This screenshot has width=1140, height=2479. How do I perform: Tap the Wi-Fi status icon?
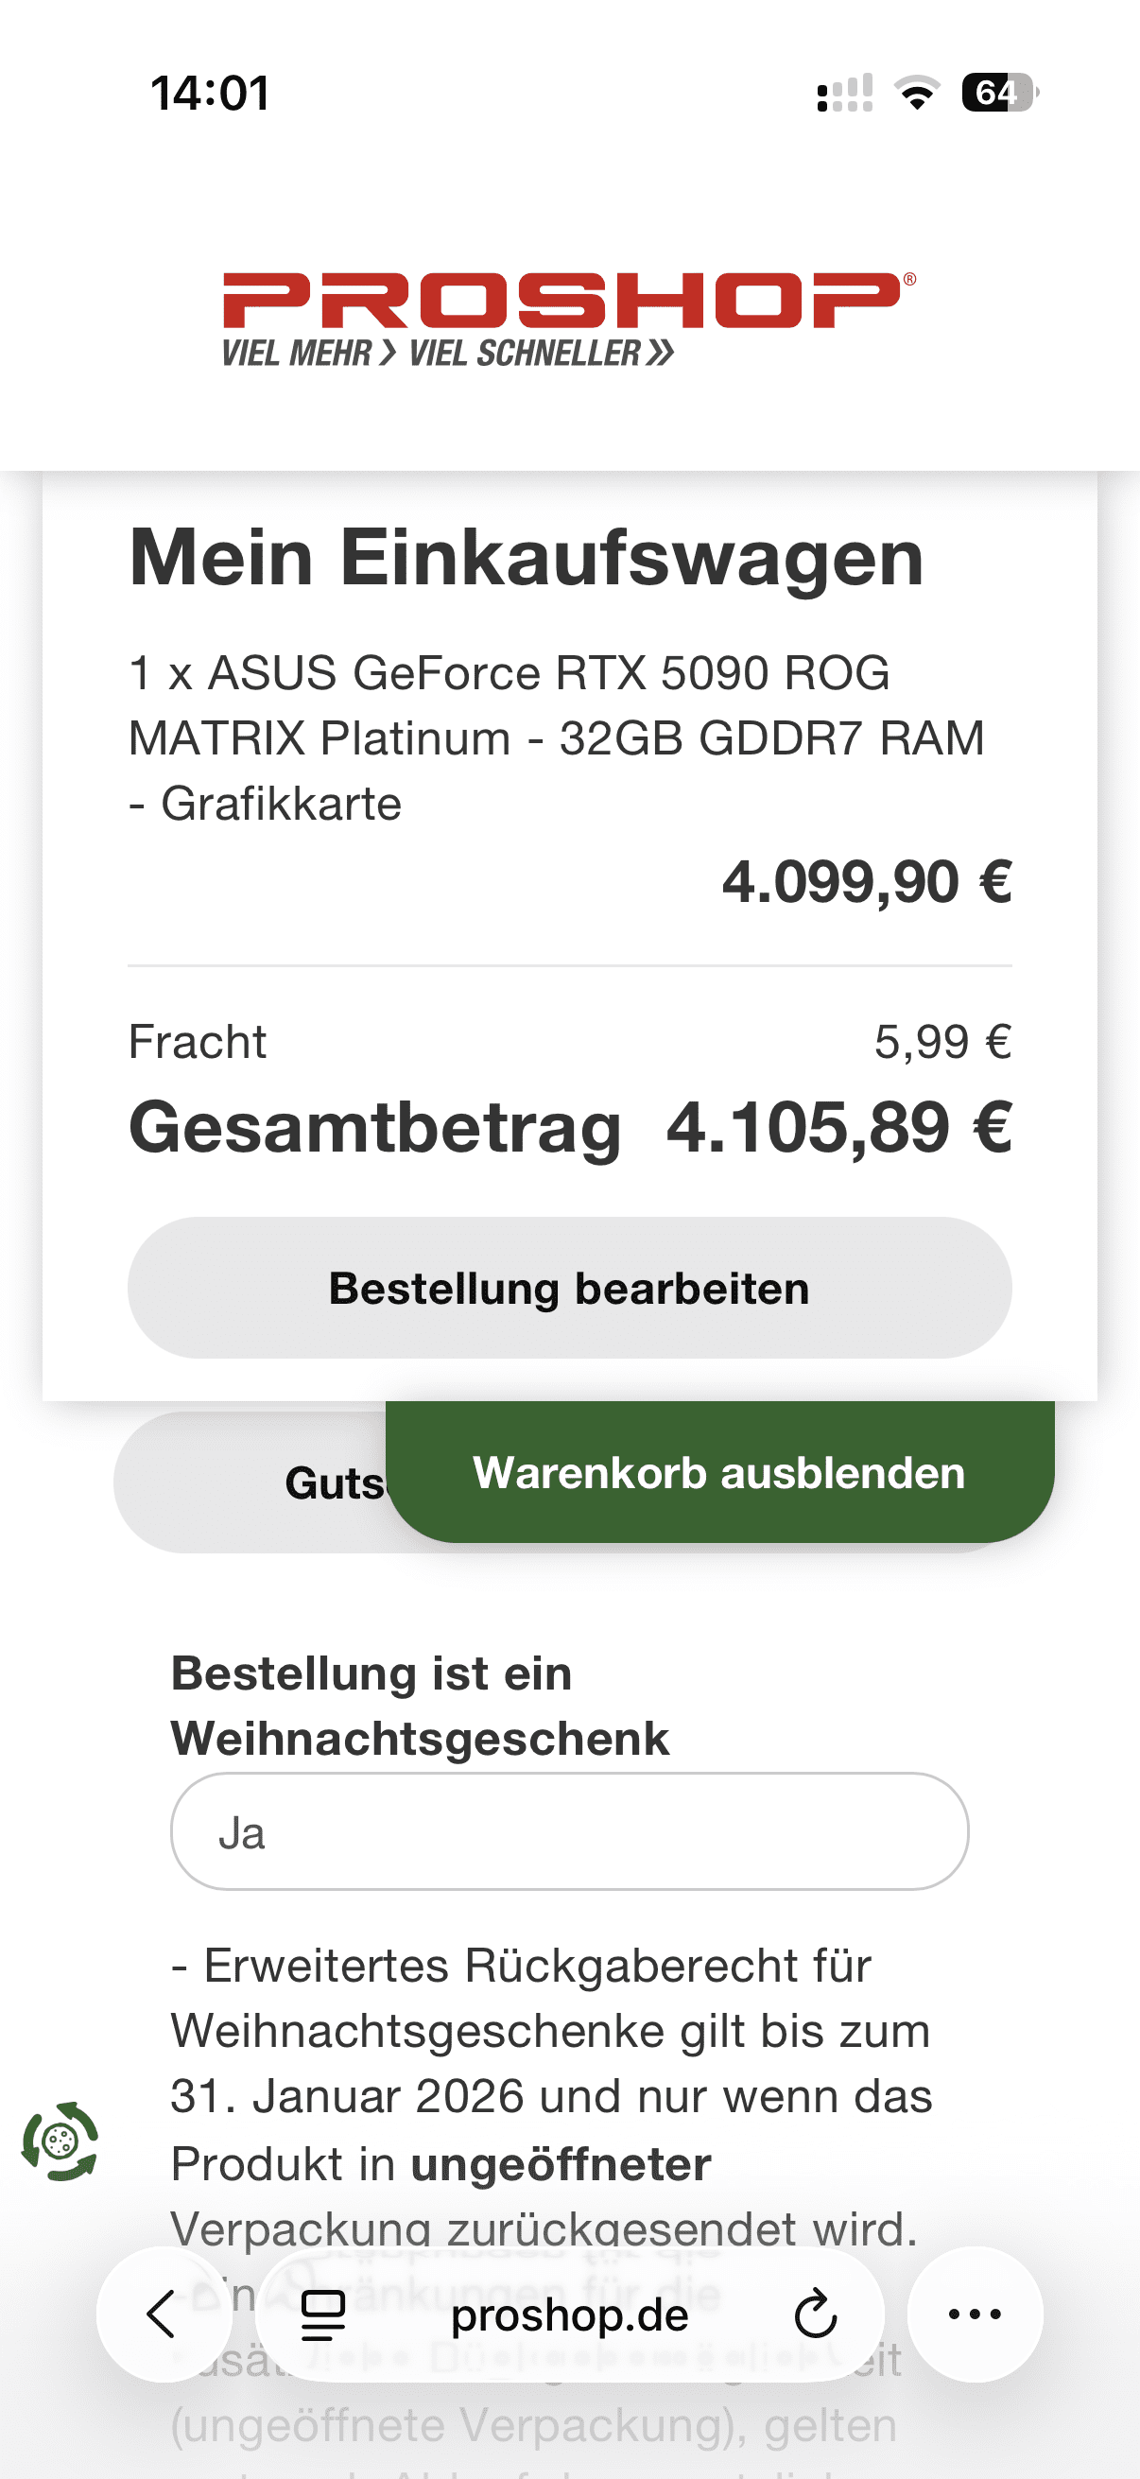pyautogui.click(x=917, y=94)
